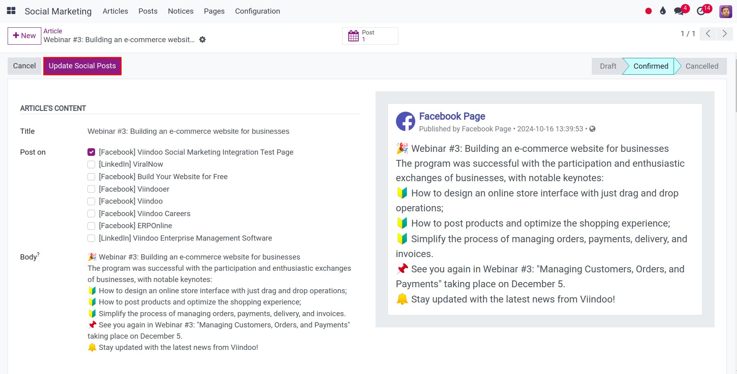Navigate to the previous record arrow

click(x=708, y=34)
